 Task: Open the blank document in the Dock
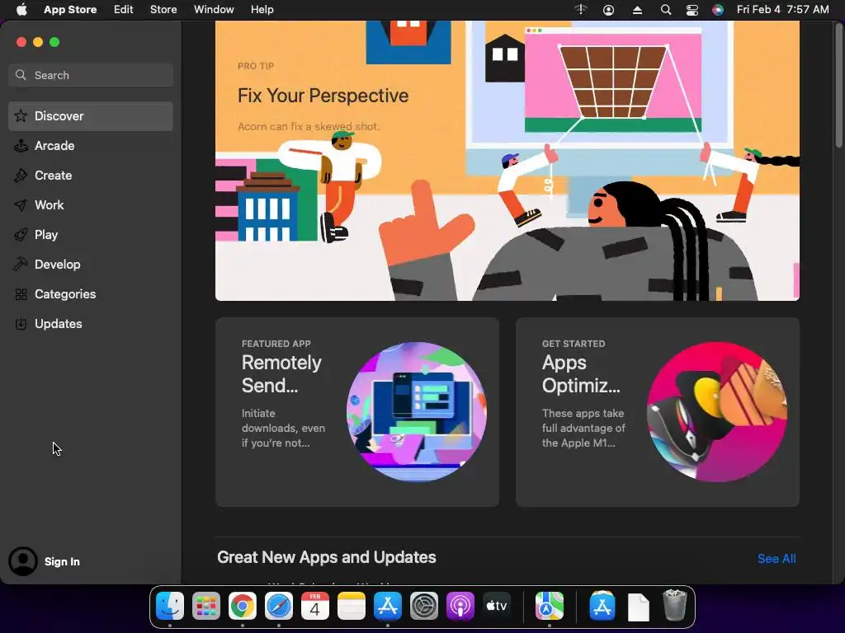pyautogui.click(x=639, y=607)
